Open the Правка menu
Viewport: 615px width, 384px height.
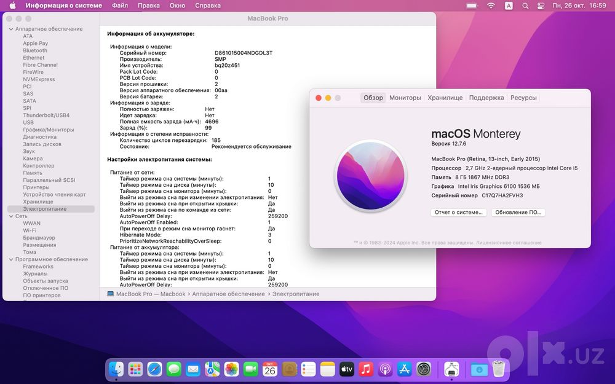149,6
